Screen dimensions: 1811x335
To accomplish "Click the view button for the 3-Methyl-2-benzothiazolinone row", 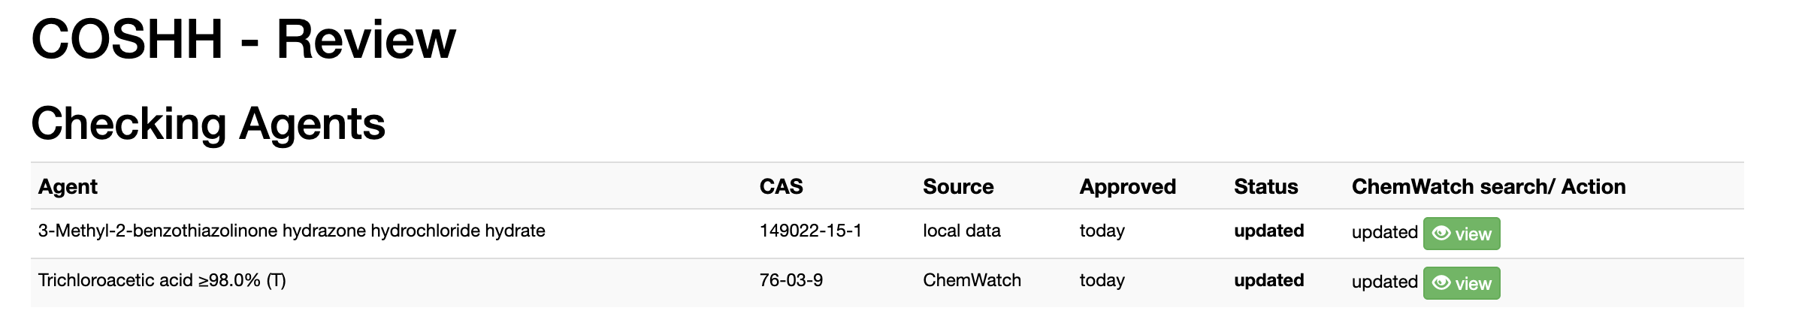I will [x=1461, y=234].
